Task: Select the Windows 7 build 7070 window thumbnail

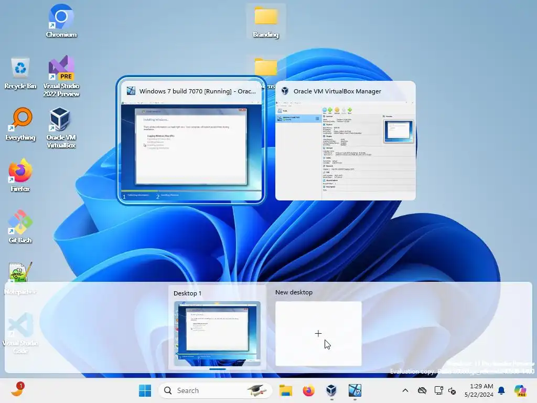Action: click(191, 140)
